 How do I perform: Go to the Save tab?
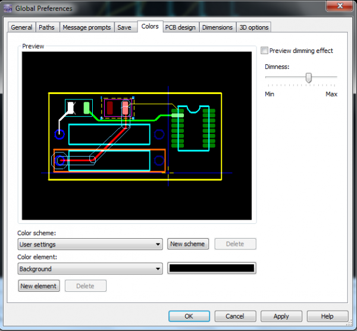coord(124,27)
